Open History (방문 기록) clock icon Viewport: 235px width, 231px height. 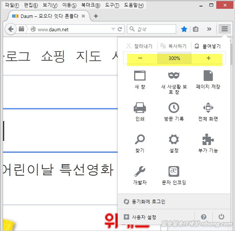(x=174, y=108)
